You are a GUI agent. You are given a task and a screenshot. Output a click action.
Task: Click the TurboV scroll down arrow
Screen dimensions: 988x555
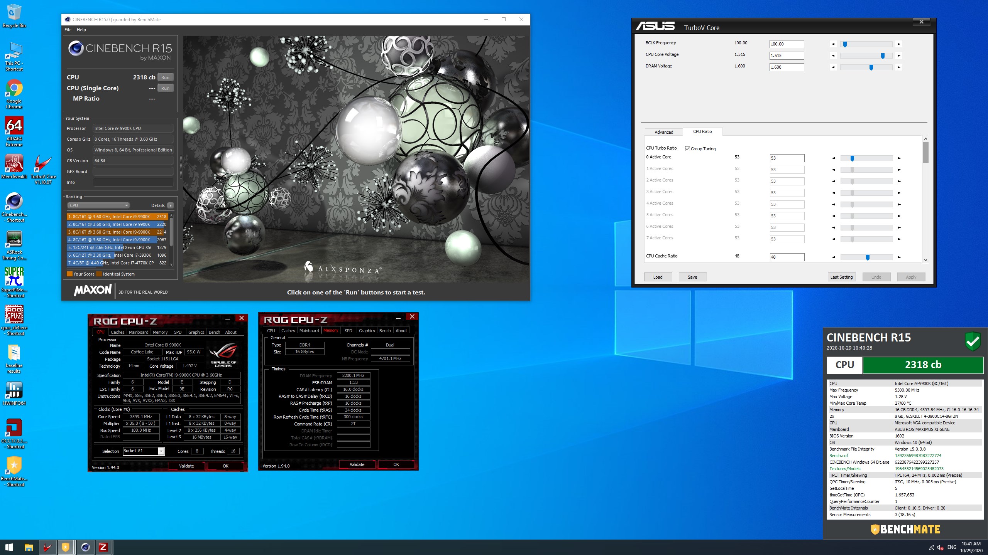tap(925, 260)
